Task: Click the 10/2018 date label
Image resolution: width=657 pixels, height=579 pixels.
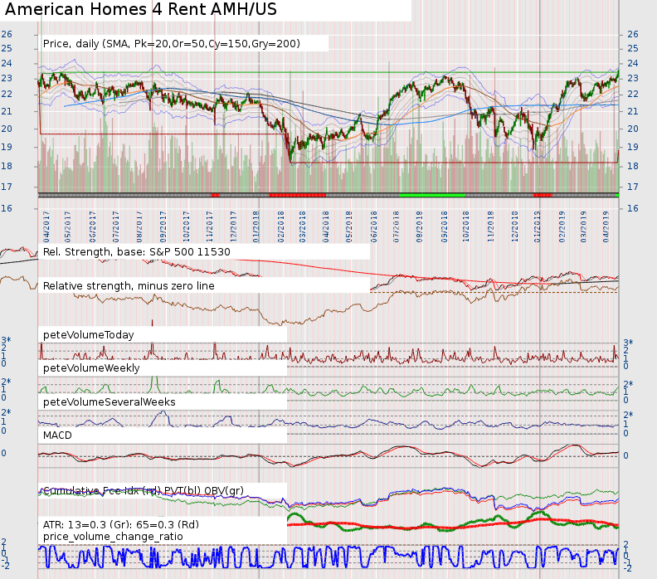Action: coord(466,226)
